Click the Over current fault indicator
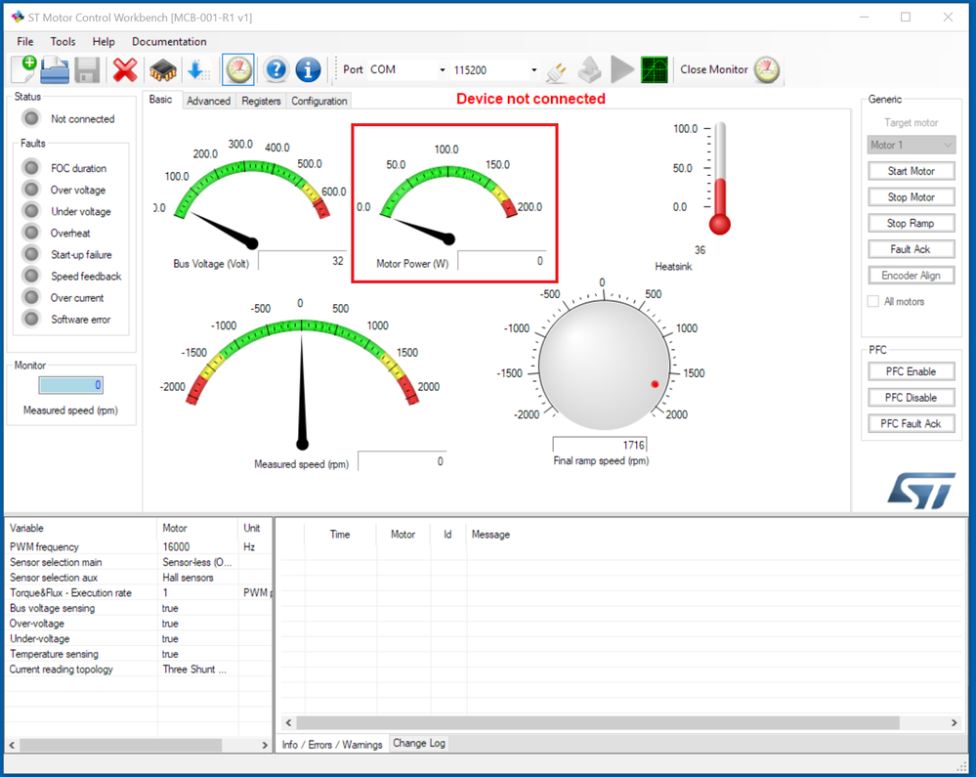 coord(30,297)
